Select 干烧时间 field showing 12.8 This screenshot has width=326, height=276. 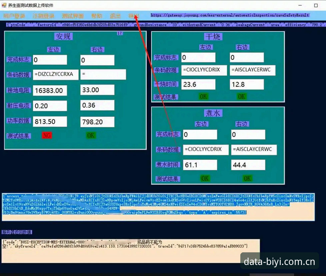[247, 84]
